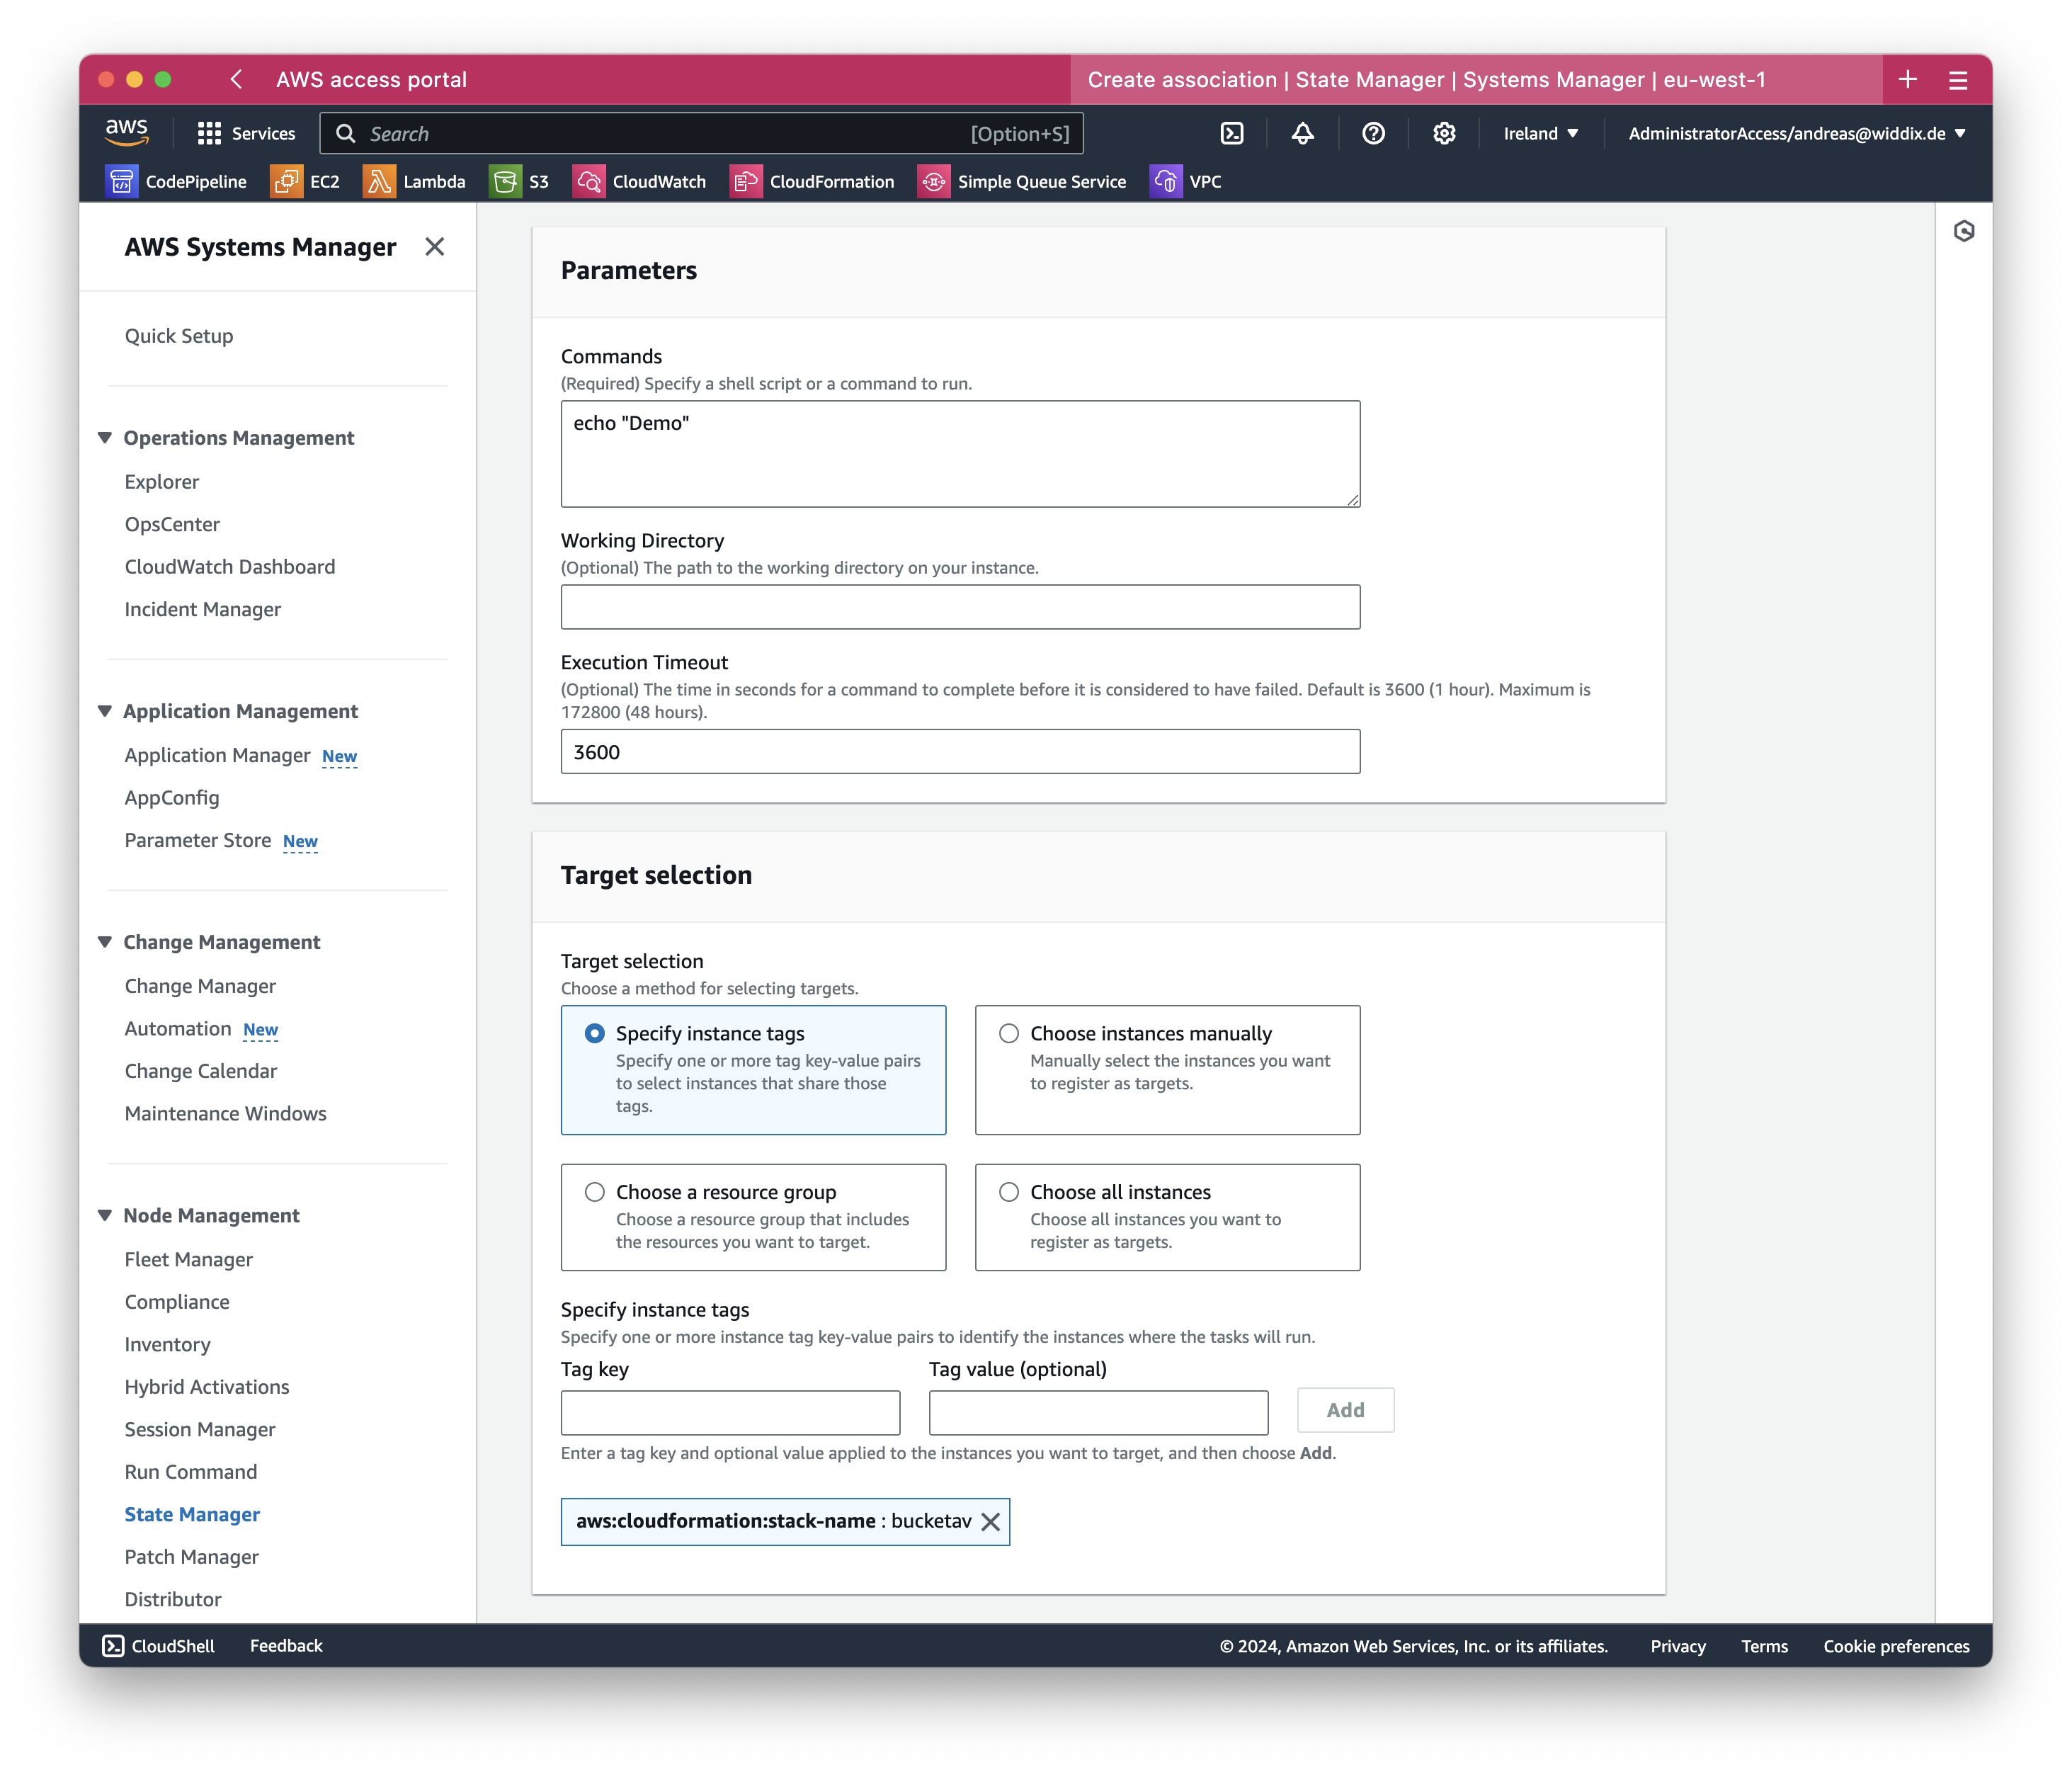Open the Simple Queue Service shortcut icon

click(934, 181)
